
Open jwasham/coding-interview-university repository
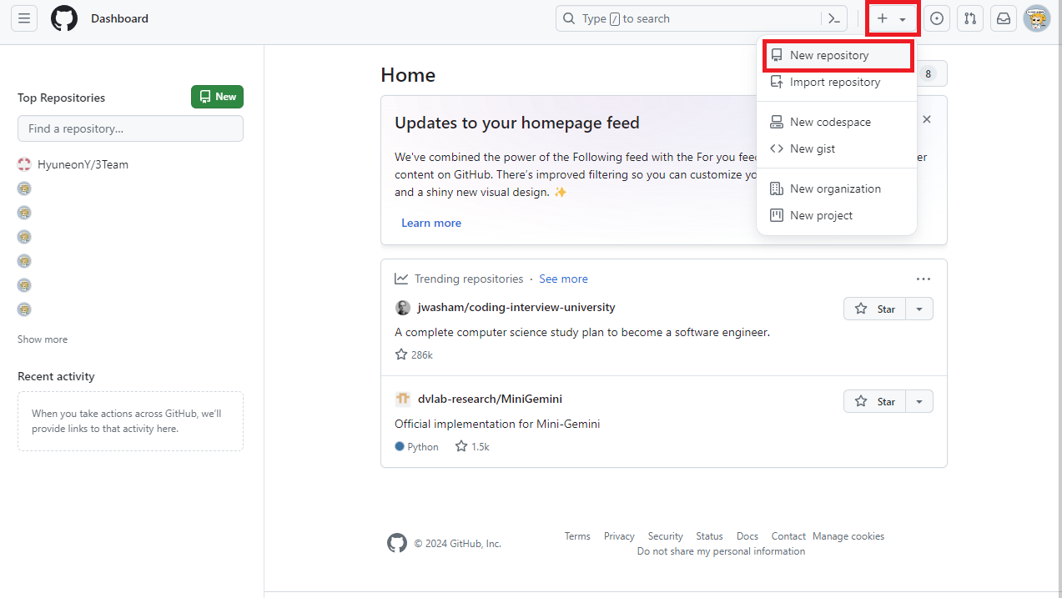click(x=516, y=307)
